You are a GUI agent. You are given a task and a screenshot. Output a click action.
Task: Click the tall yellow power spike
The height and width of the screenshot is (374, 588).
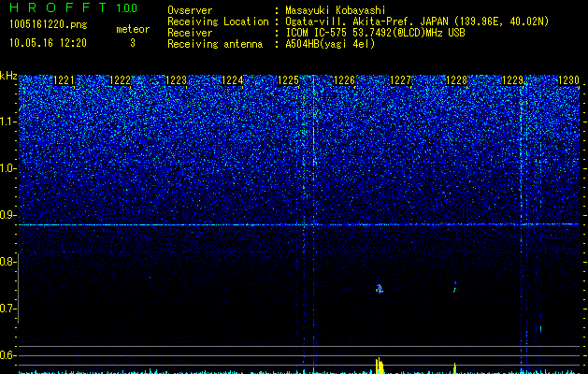point(380,366)
